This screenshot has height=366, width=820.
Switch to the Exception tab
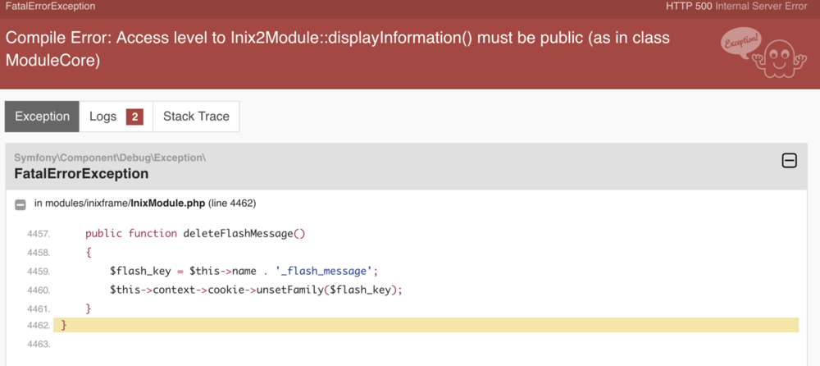point(42,117)
